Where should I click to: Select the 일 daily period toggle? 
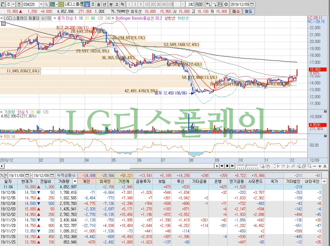coord(87,4)
